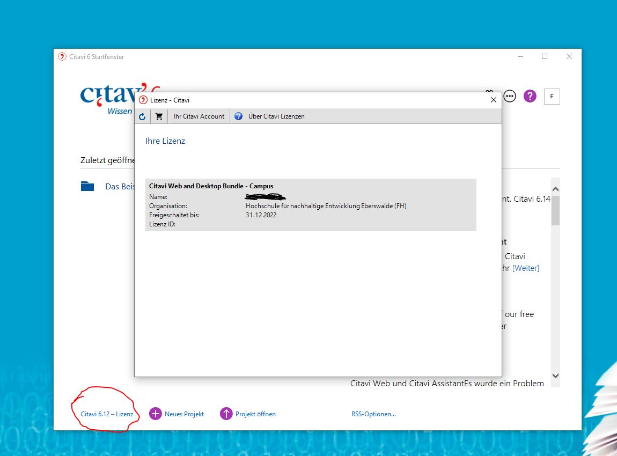Click the 'Name:' label in the license card
This screenshot has height=456, width=617.
coord(158,197)
